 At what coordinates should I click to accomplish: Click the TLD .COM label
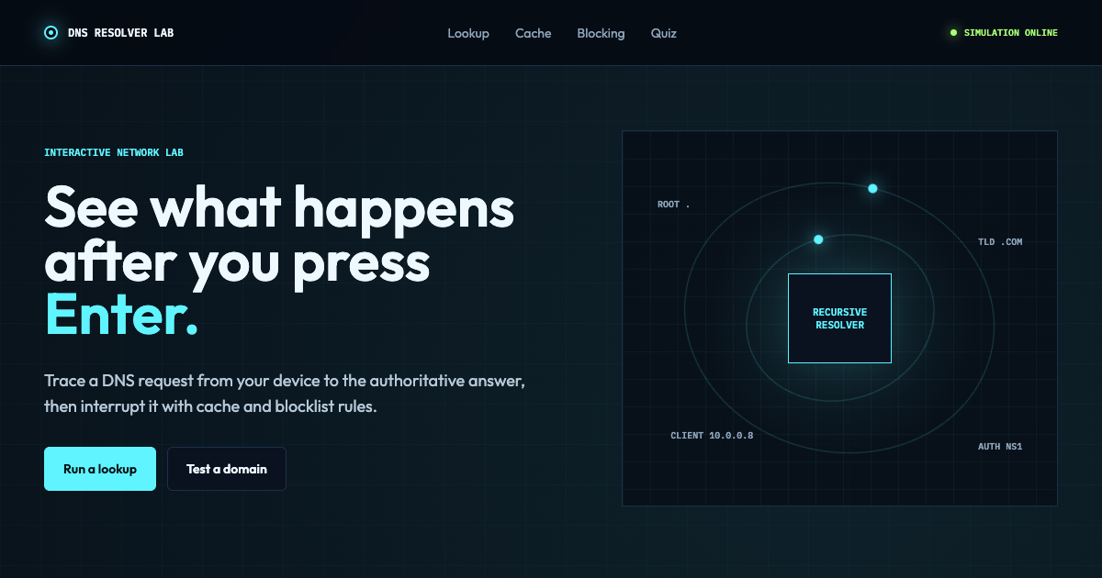pos(1000,242)
